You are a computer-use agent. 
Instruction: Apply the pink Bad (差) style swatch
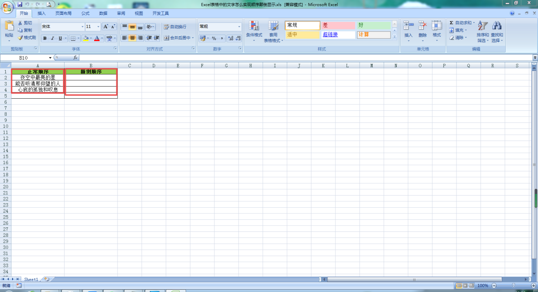(338, 26)
